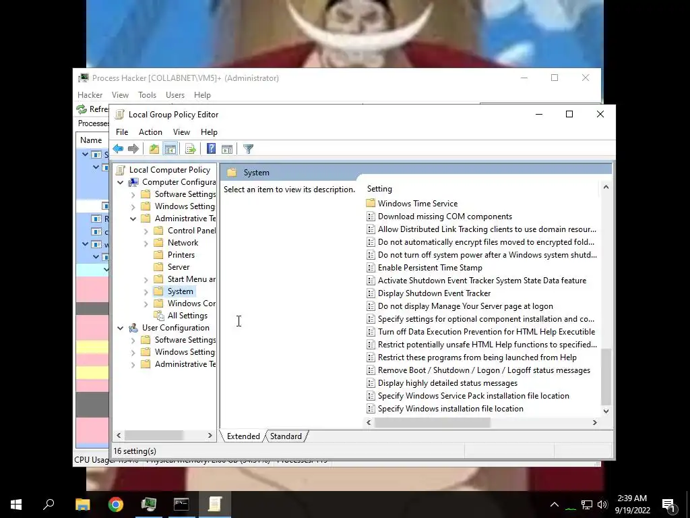Screen dimensions: 690x518
Task: Open Users menu in Process Hacker
Action: pos(175,95)
